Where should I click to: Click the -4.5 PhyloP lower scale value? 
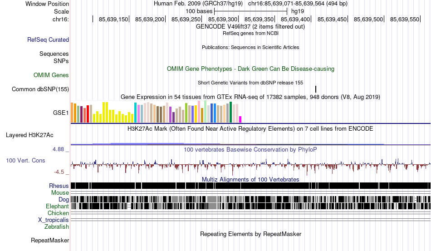pos(59,172)
